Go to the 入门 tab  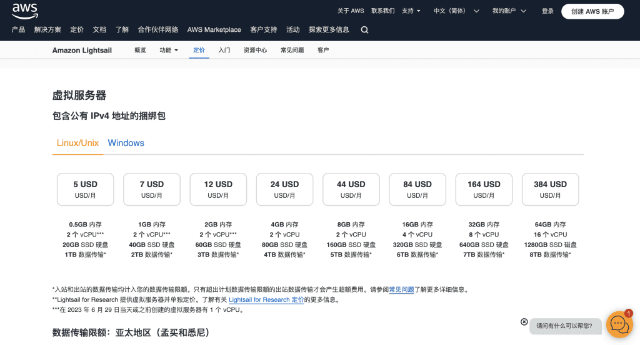tap(224, 50)
